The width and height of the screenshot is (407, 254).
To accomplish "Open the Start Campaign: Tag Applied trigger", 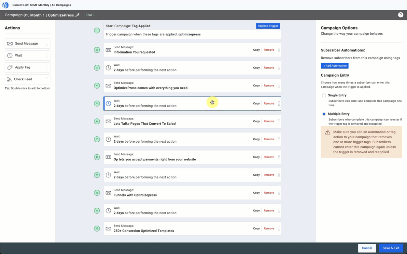I will [x=192, y=30].
